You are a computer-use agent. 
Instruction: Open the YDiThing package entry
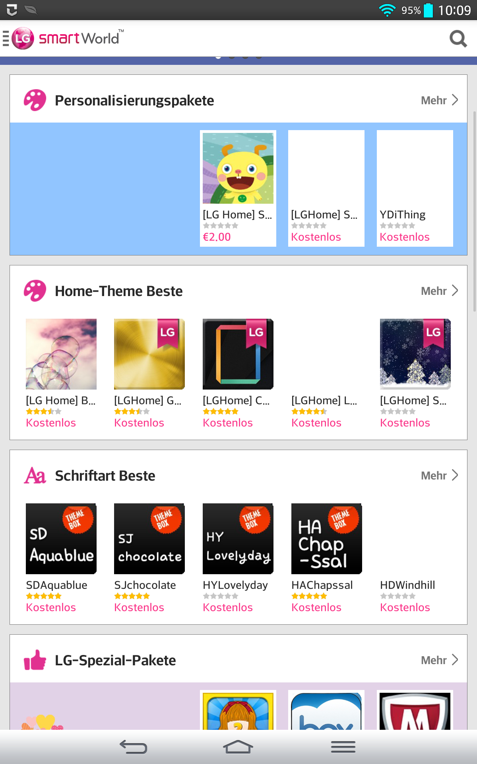[415, 188]
